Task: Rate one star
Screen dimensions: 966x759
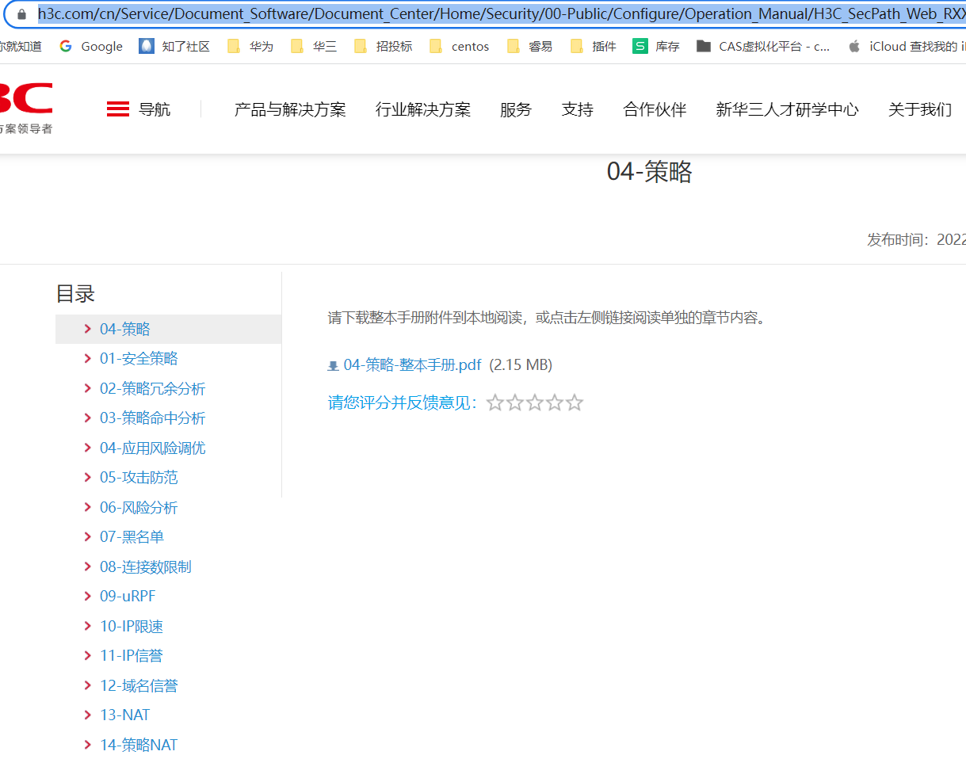Action: [495, 402]
